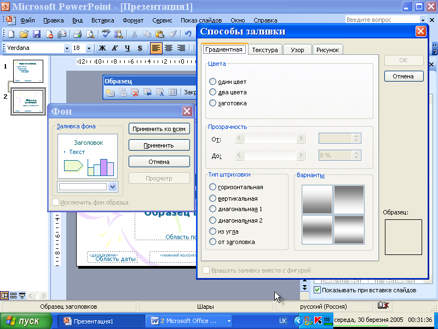Image resolution: width=438 pixels, height=329 pixels.
Task: Open the Research books icon
Action: point(118,34)
